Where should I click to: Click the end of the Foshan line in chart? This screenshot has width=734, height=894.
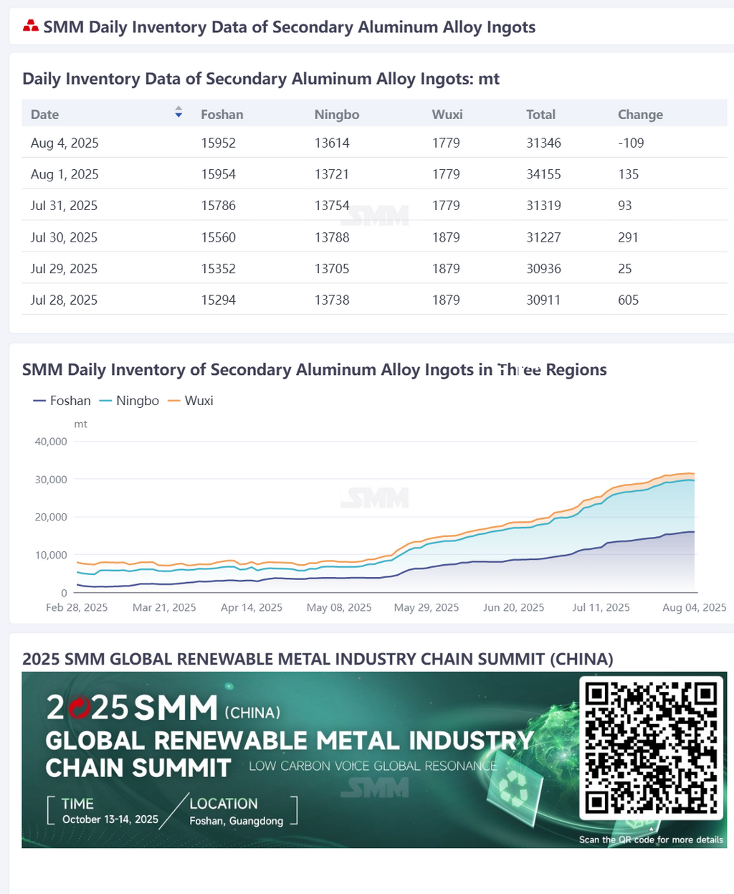point(694,532)
